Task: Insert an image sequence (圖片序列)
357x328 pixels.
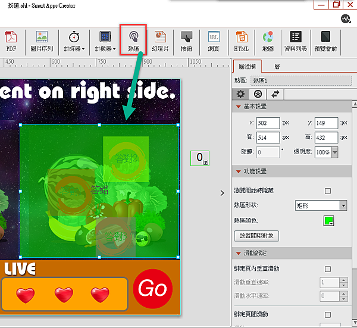Action: click(x=42, y=41)
